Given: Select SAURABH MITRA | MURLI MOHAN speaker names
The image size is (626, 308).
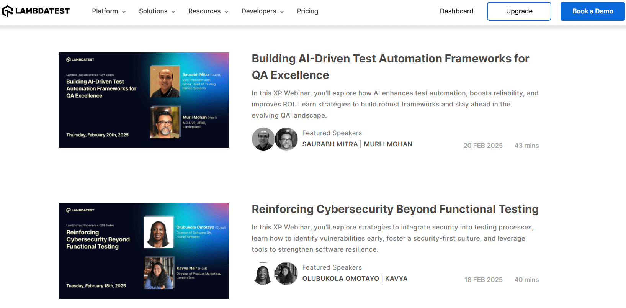Looking at the screenshot, I should click(357, 144).
